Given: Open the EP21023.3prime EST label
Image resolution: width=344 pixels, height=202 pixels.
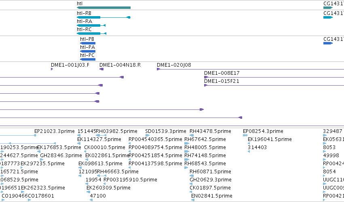Looking at the screenshot, I should coord(55,131).
